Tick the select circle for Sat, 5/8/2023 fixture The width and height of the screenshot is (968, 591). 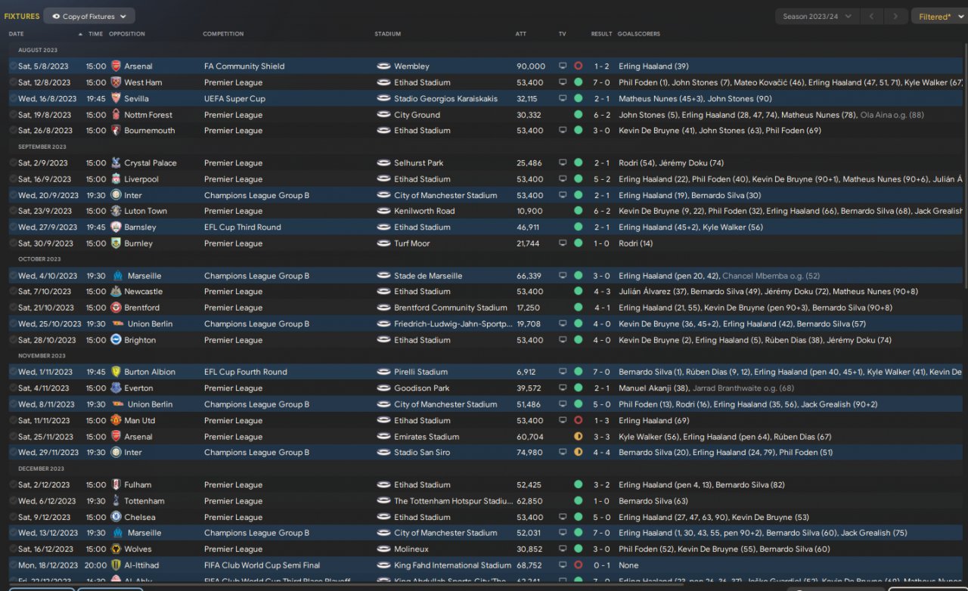point(13,67)
